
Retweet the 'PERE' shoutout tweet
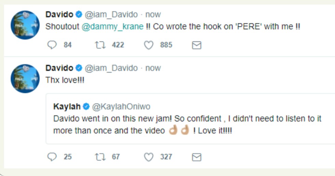pyautogui.click(x=99, y=45)
